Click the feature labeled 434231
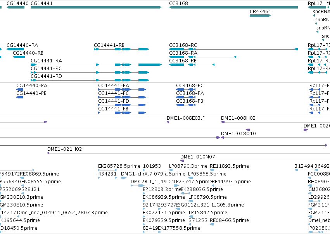This screenshot has height=234, width=330. pos(107,174)
